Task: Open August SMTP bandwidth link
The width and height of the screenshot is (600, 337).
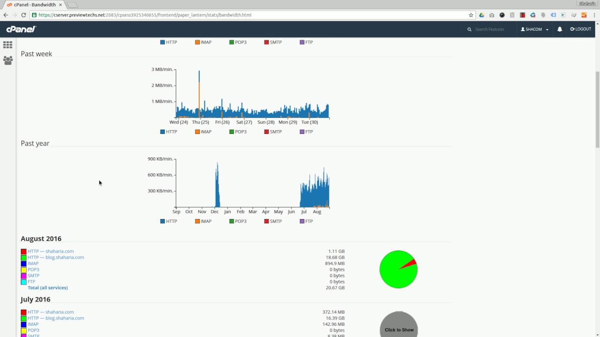Action: [x=33, y=276]
